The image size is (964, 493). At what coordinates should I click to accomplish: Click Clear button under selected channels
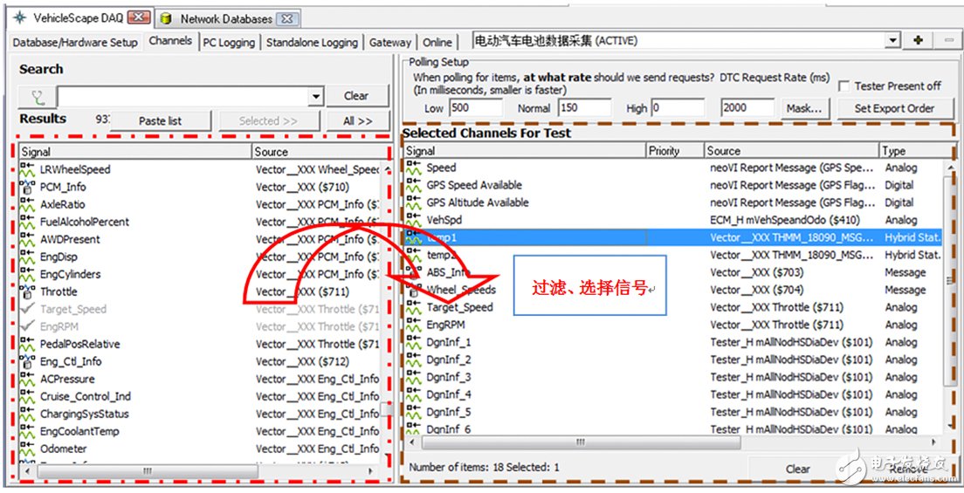click(x=796, y=469)
